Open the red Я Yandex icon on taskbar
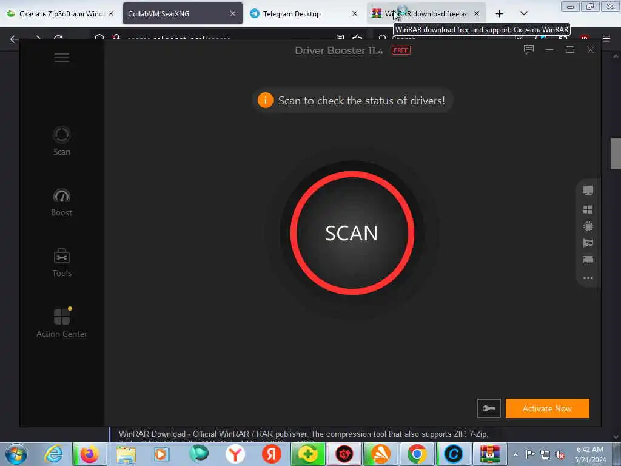The width and height of the screenshot is (621, 466). click(271, 454)
